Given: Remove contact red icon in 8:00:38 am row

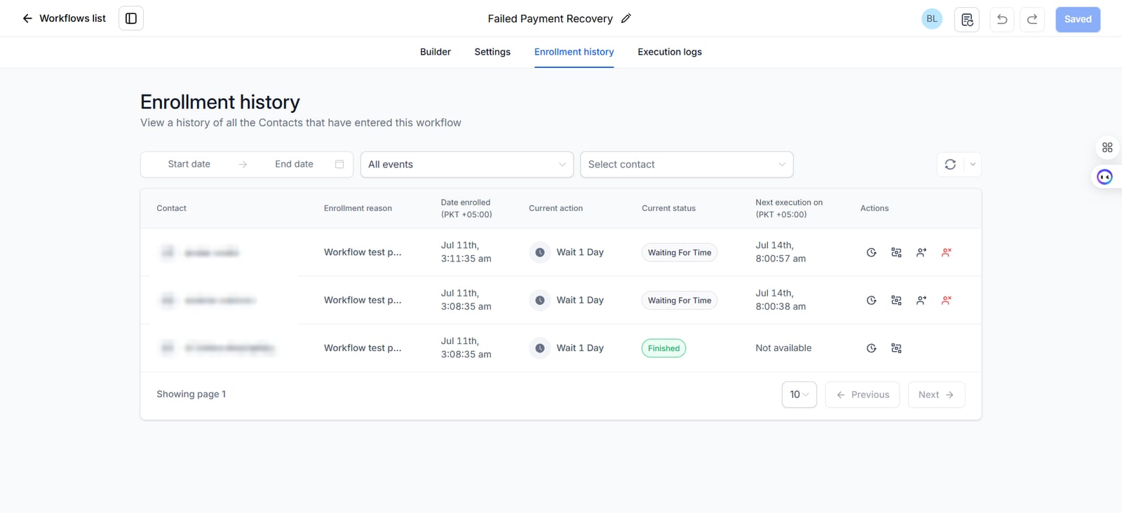Looking at the screenshot, I should point(947,300).
